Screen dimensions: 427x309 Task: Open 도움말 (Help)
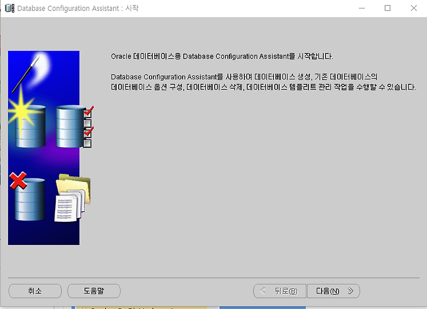[94, 291]
